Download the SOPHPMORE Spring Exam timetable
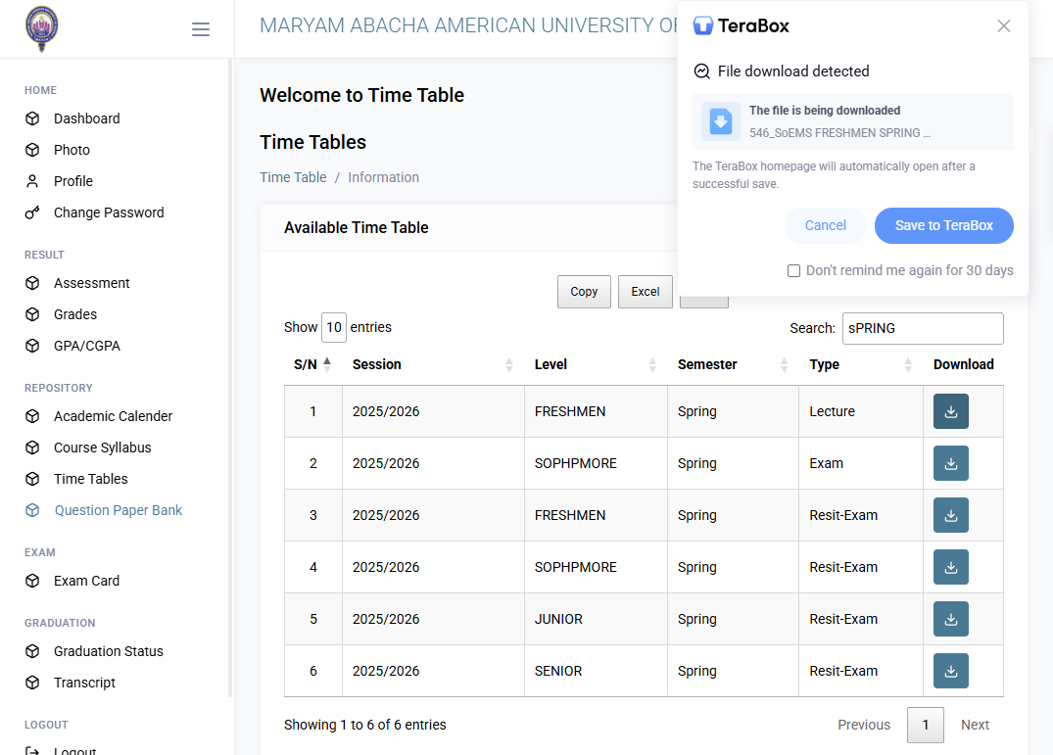The height and width of the screenshot is (755, 1053). 951,463
